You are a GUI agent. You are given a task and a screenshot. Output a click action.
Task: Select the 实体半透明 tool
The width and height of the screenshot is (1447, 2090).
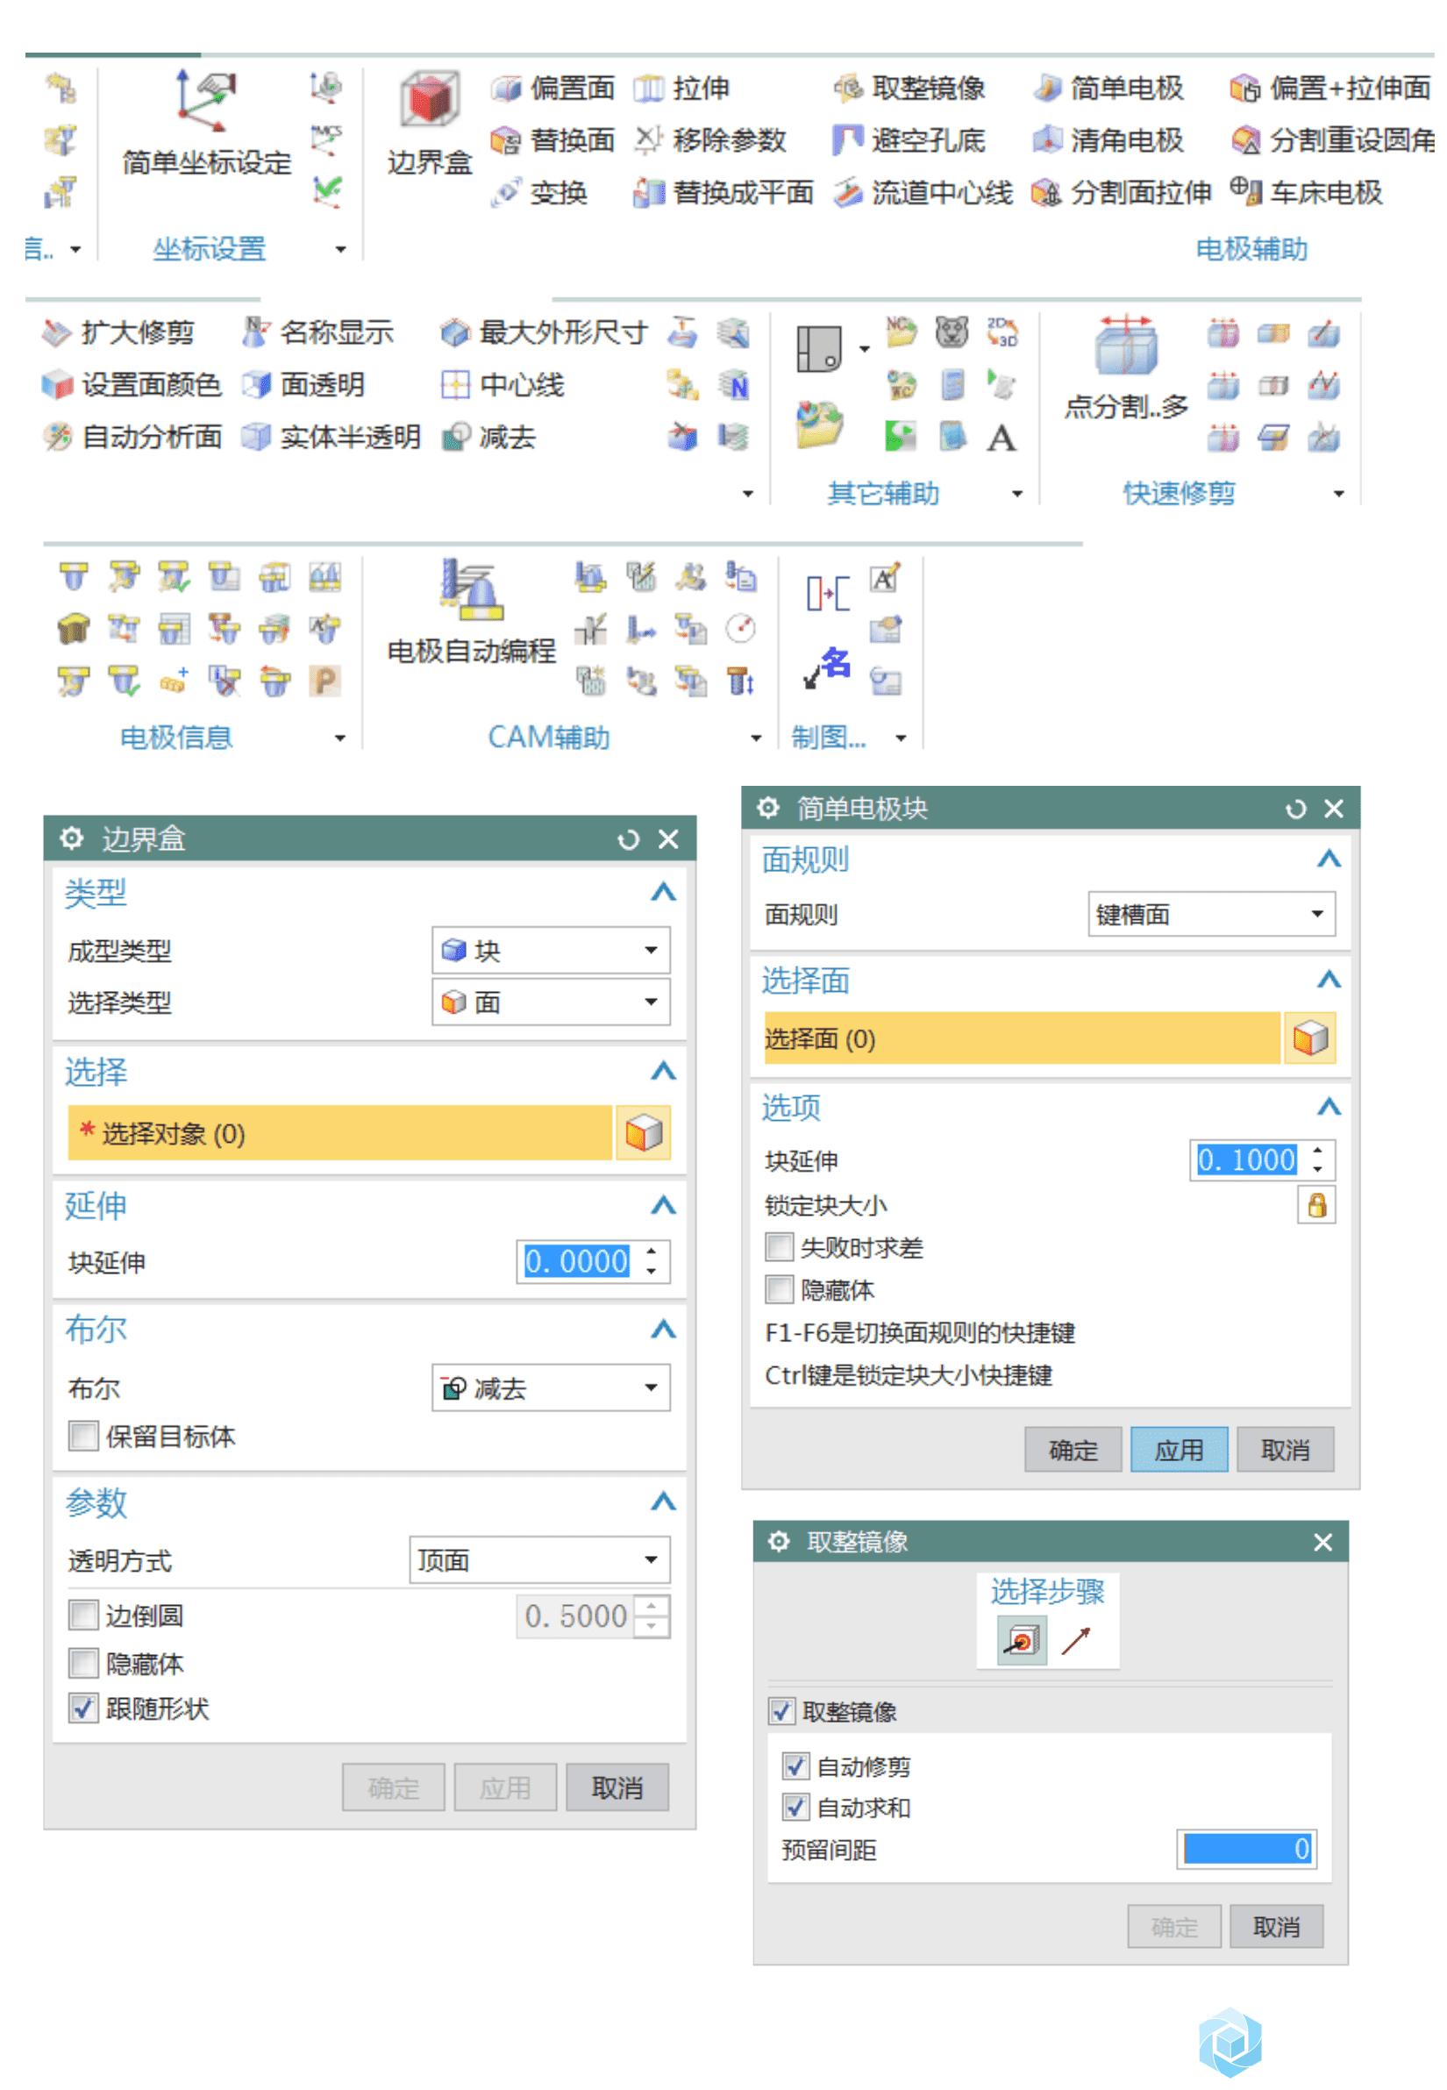(x=331, y=437)
